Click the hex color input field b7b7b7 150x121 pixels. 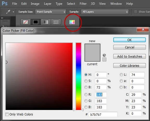click(103, 114)
